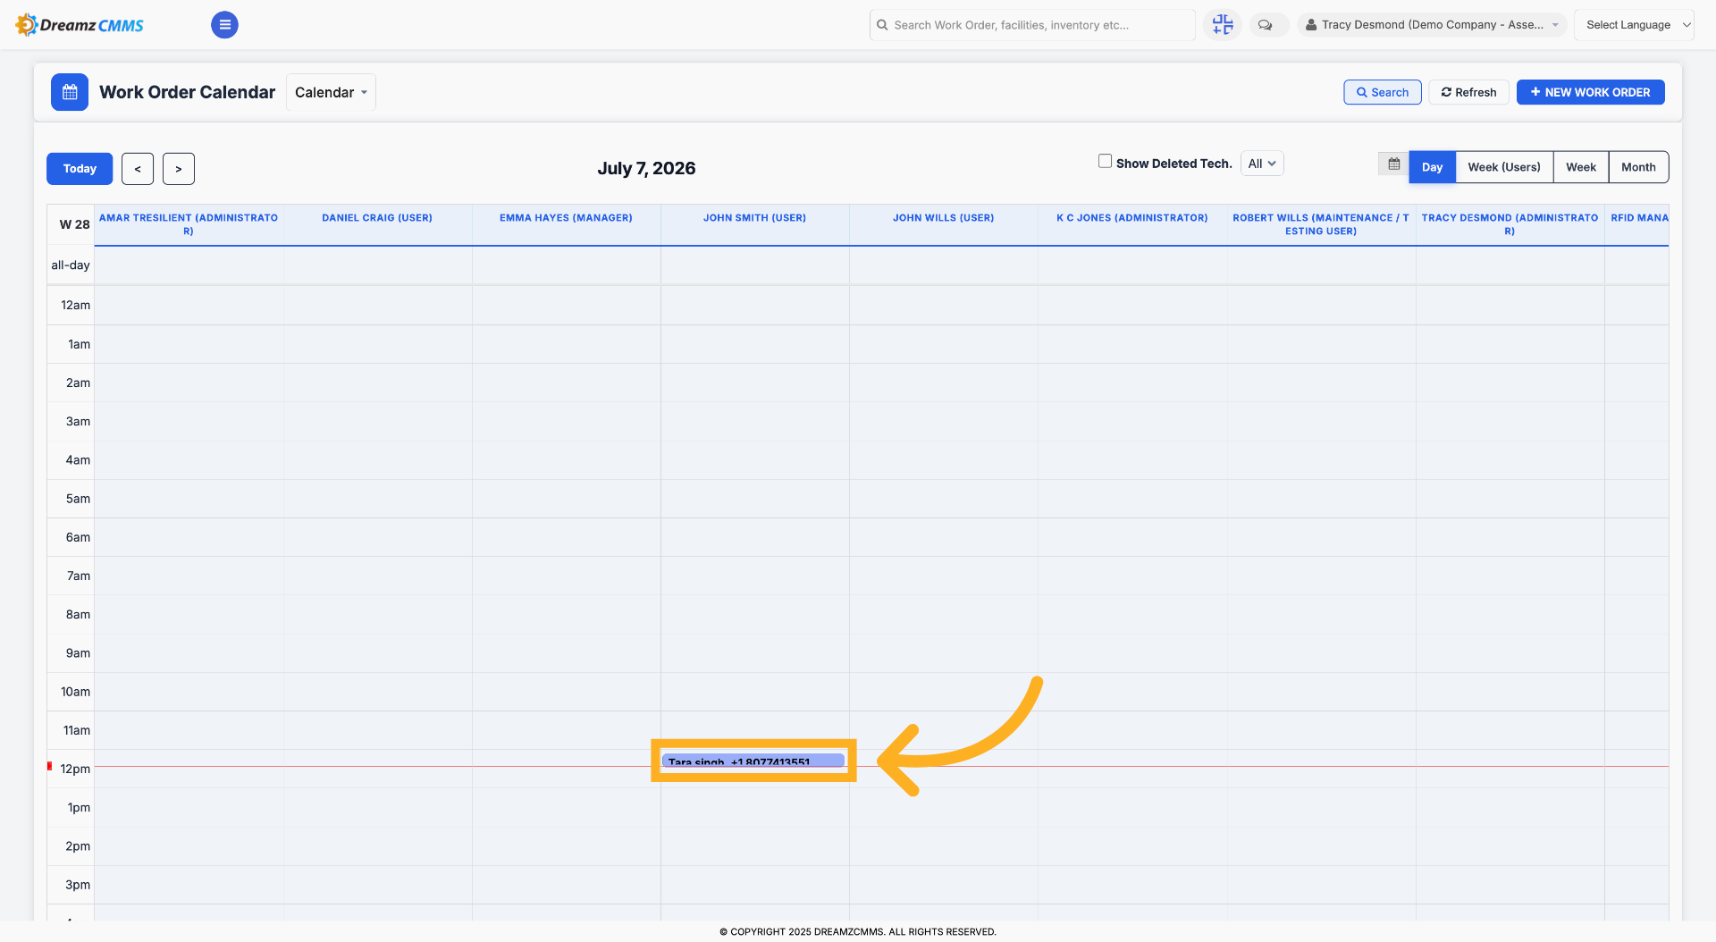The width and height of the screenshot is (1716, 942).
Task: Click the Refresh button
Action: click(1468, 92)
